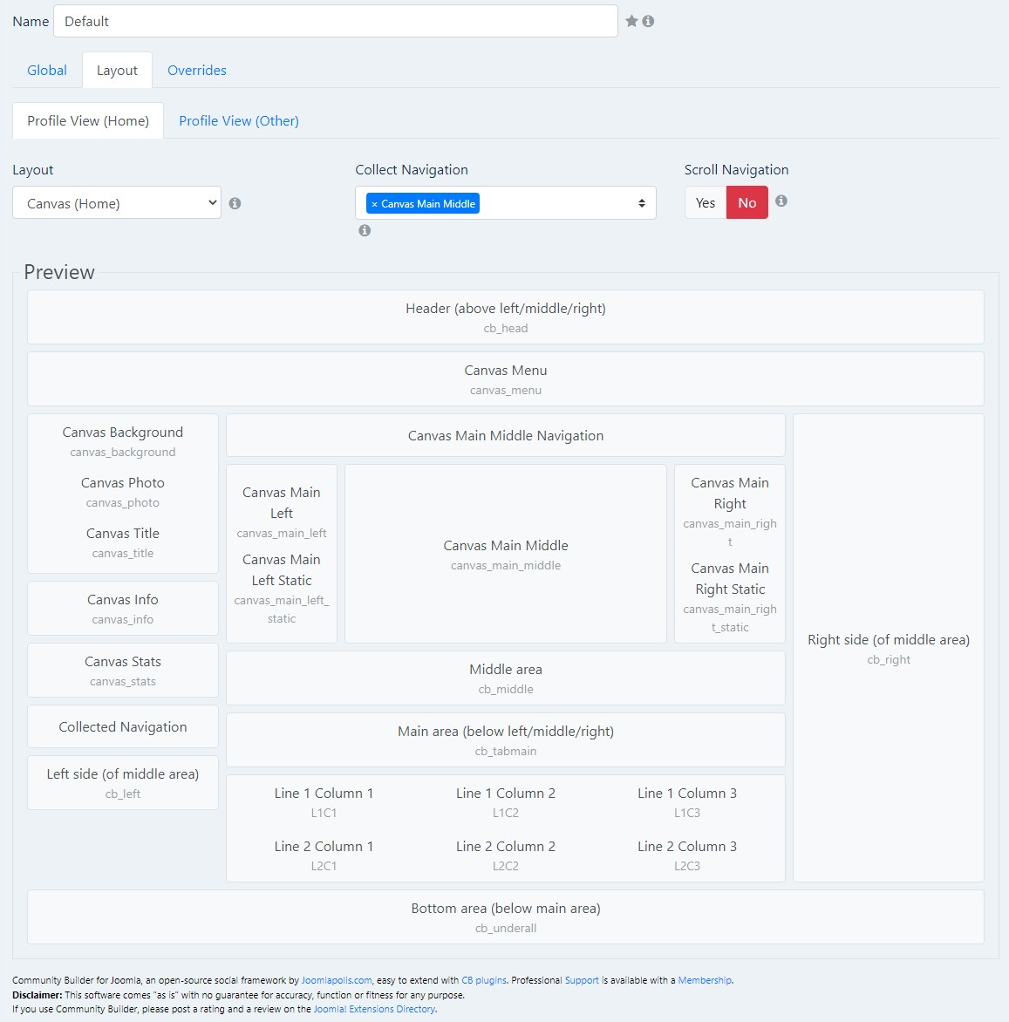Open the CB plugins link
1009x1022 pixels.
click(484, 980)
